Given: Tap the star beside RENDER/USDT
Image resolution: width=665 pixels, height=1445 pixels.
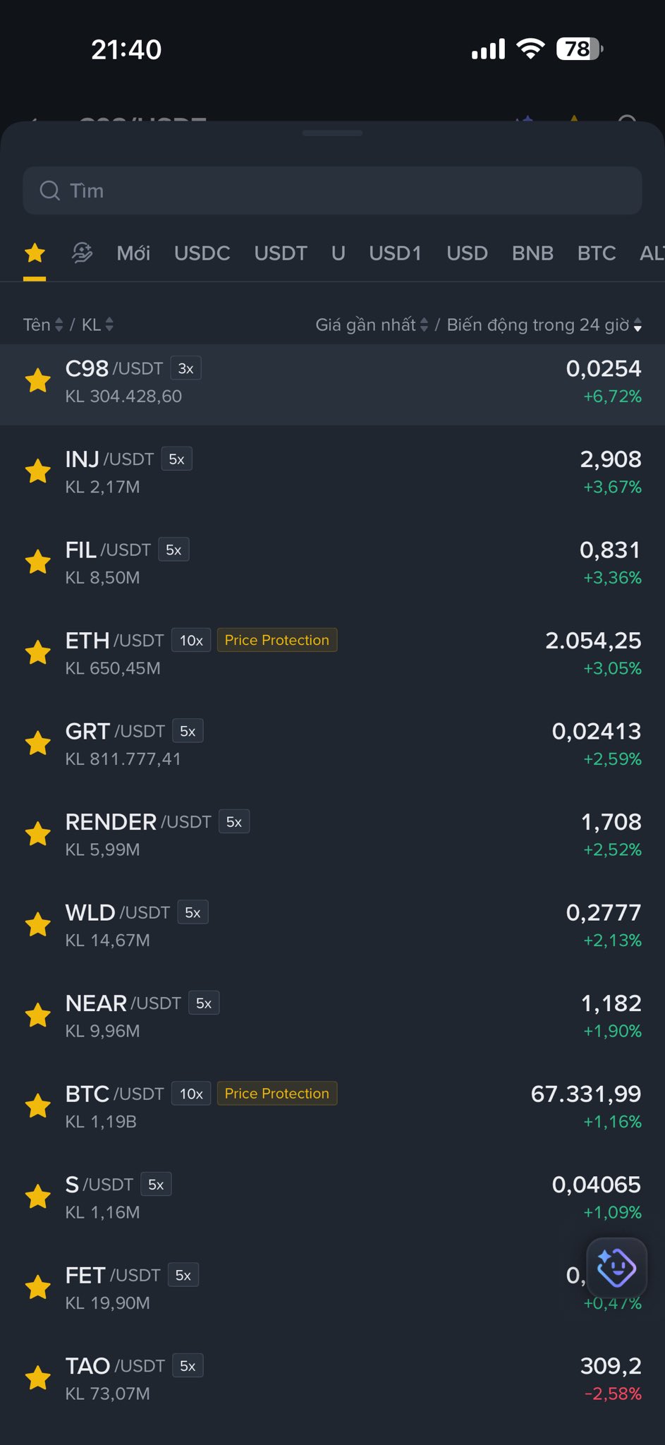Looking at the screenshot, I should tap(38, 834).
